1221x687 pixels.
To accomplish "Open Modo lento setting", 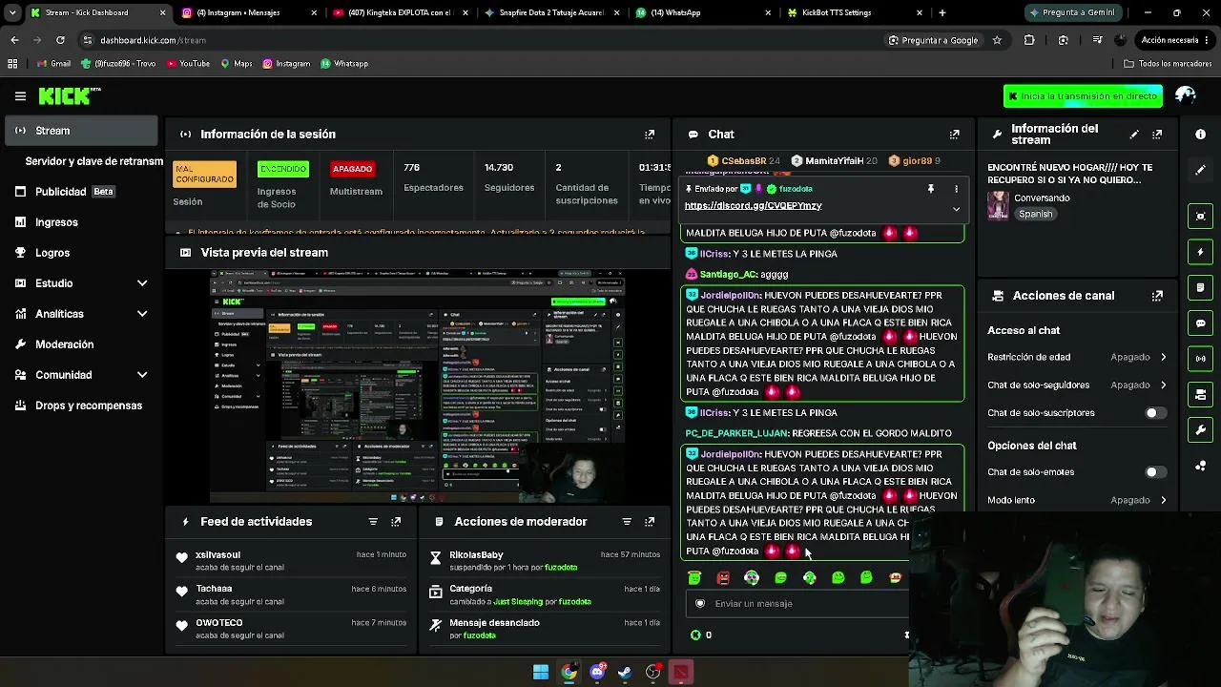I will pos(1077,500).
